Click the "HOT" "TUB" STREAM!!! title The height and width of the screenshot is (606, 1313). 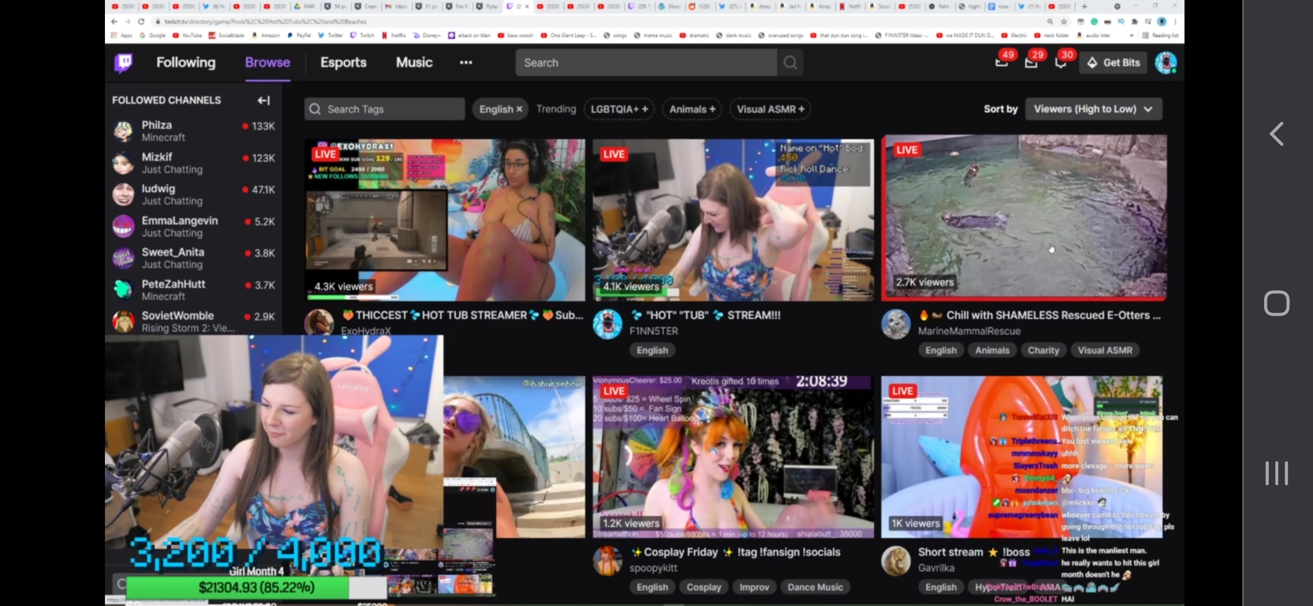[x=706, y=315]
